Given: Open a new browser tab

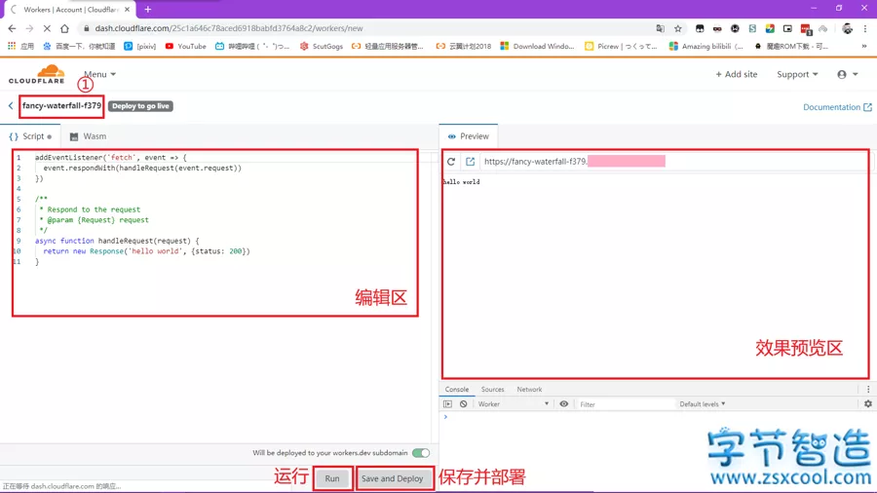Looking at the screenshot, I should click(148, 9).
